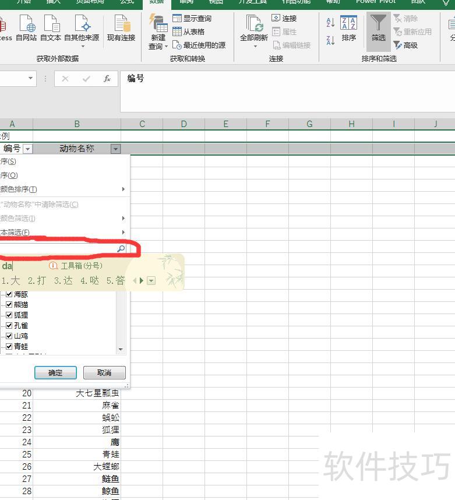Import data from website (自网站)
This screenshot has width=455, height=500.
[26, 29]
